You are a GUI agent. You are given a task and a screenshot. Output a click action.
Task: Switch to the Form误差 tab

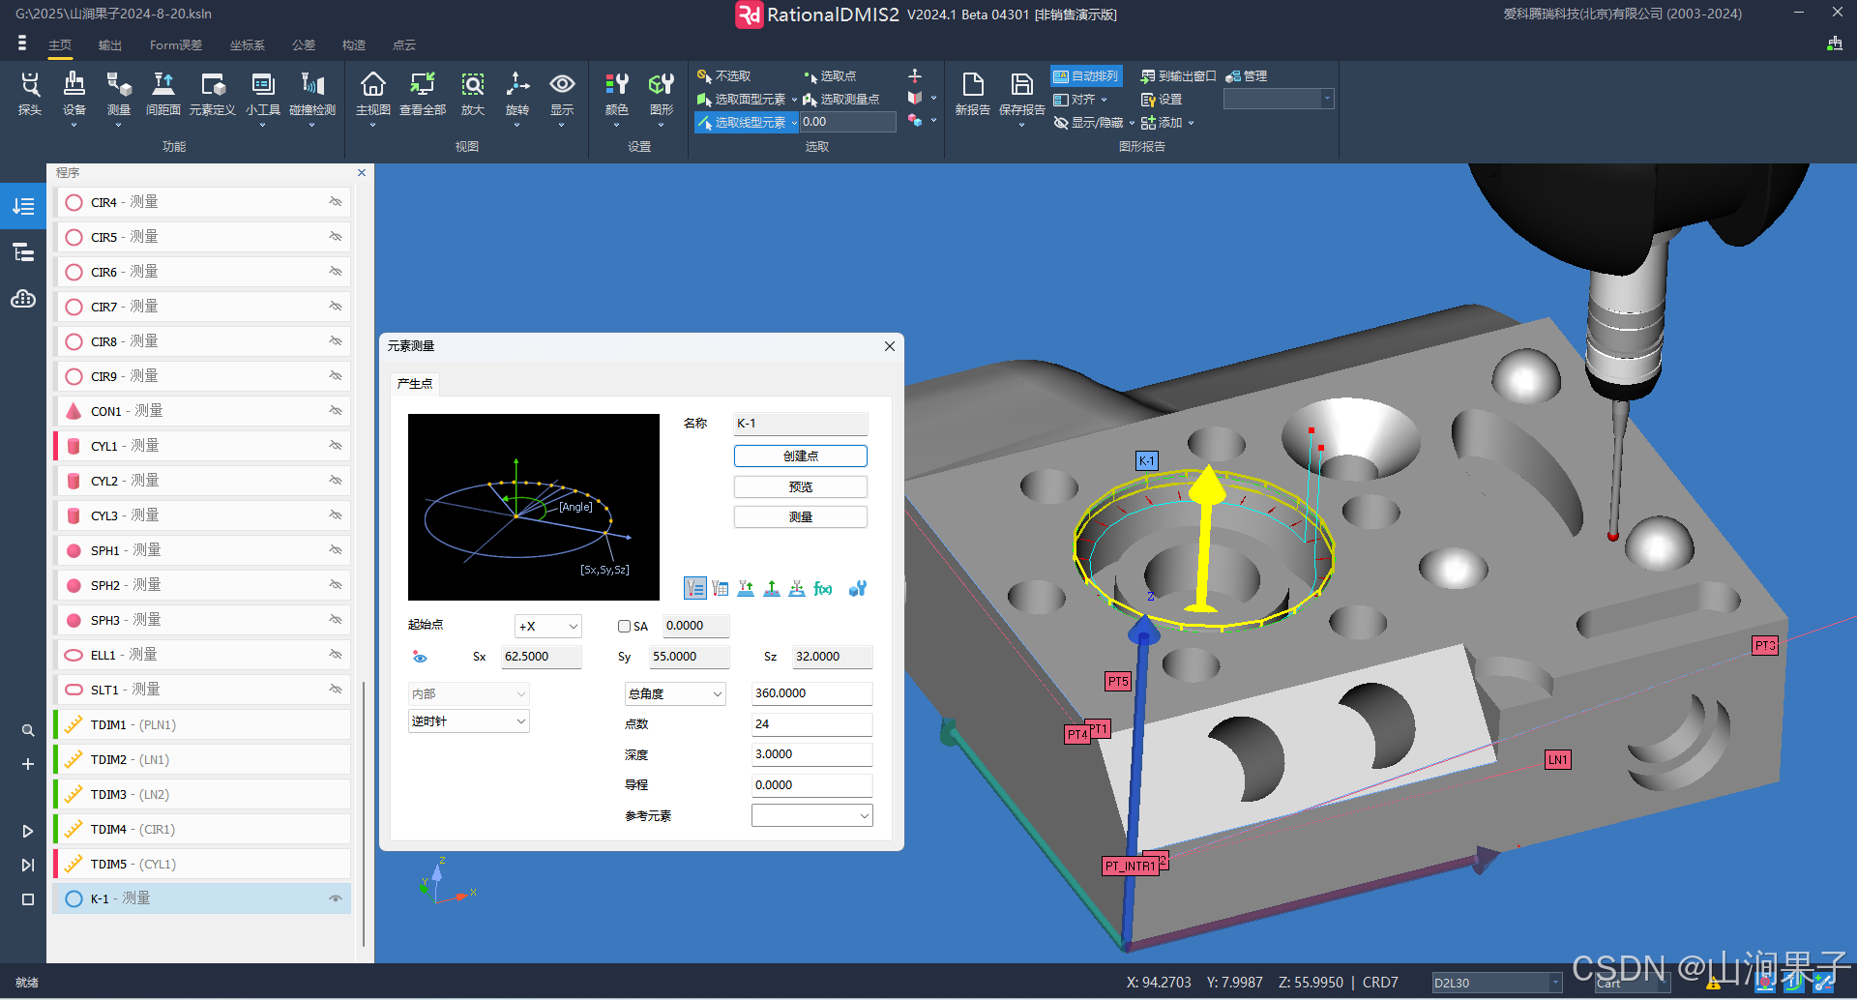click(176, 45)
